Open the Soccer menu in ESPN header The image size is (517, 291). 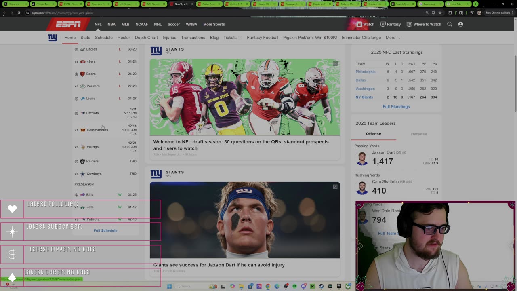174,24
